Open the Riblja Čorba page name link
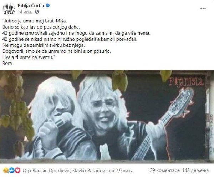Viewport: 214px width, 177px height. [31, 6]
